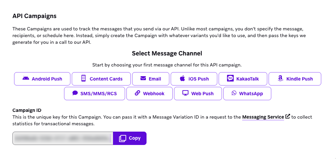Click the copy clipboard icon

pyautogui.click(x=123, y=138)
